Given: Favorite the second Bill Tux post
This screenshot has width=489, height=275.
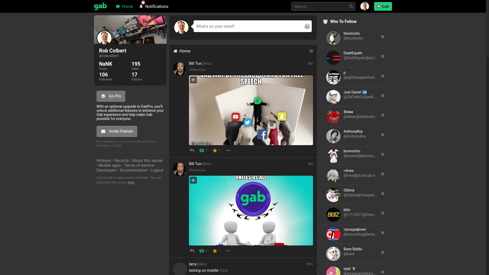Looking at the screenshot, I should 215,251.
